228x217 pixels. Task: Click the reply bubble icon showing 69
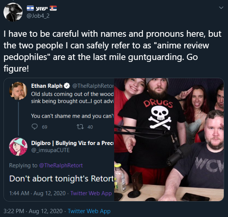pyautogui.click(x=35, y=127)
